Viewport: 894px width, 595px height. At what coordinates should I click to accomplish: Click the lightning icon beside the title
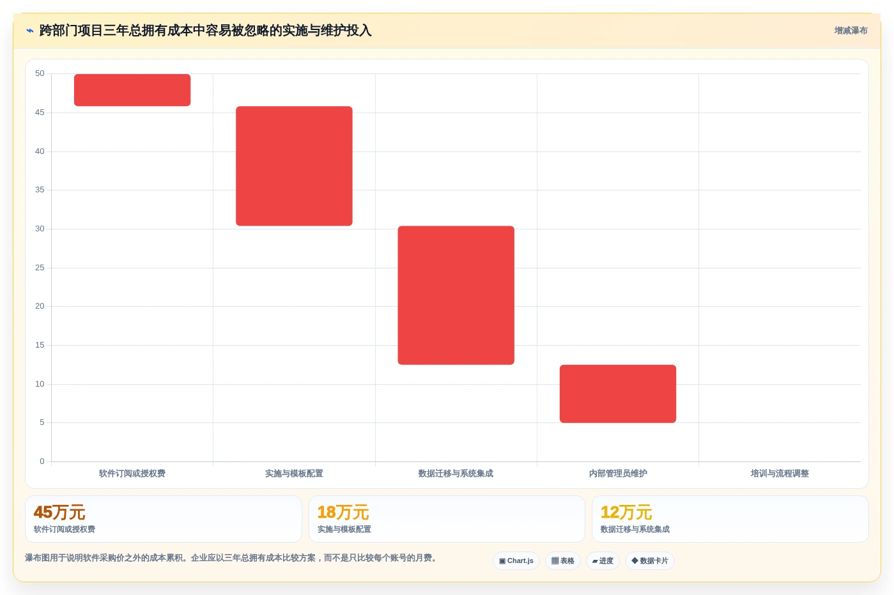click(x=29, y=31)
